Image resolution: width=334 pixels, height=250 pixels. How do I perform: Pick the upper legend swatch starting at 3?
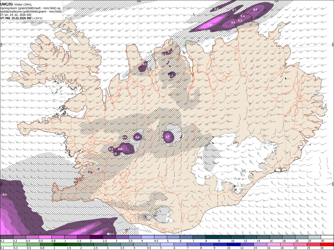[x=122, y=237]
